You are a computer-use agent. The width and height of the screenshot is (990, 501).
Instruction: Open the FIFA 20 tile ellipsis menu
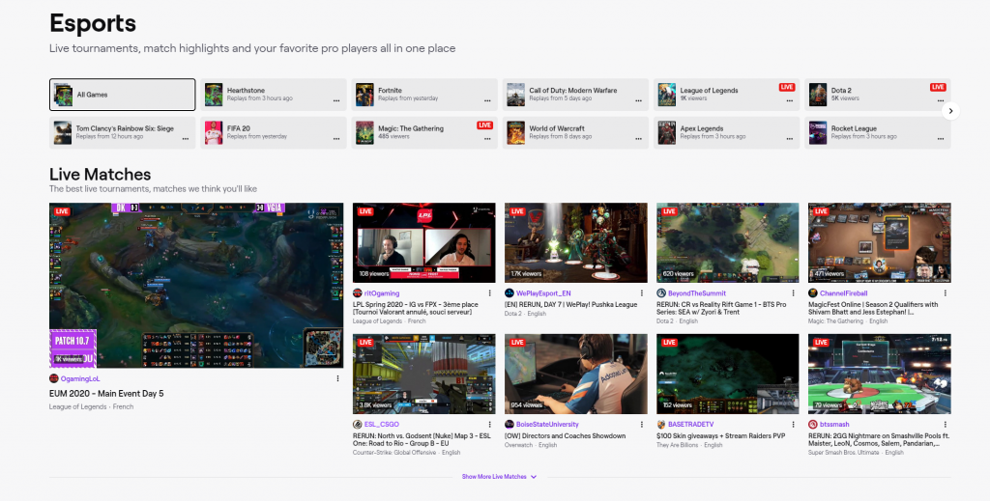[336, 139]
